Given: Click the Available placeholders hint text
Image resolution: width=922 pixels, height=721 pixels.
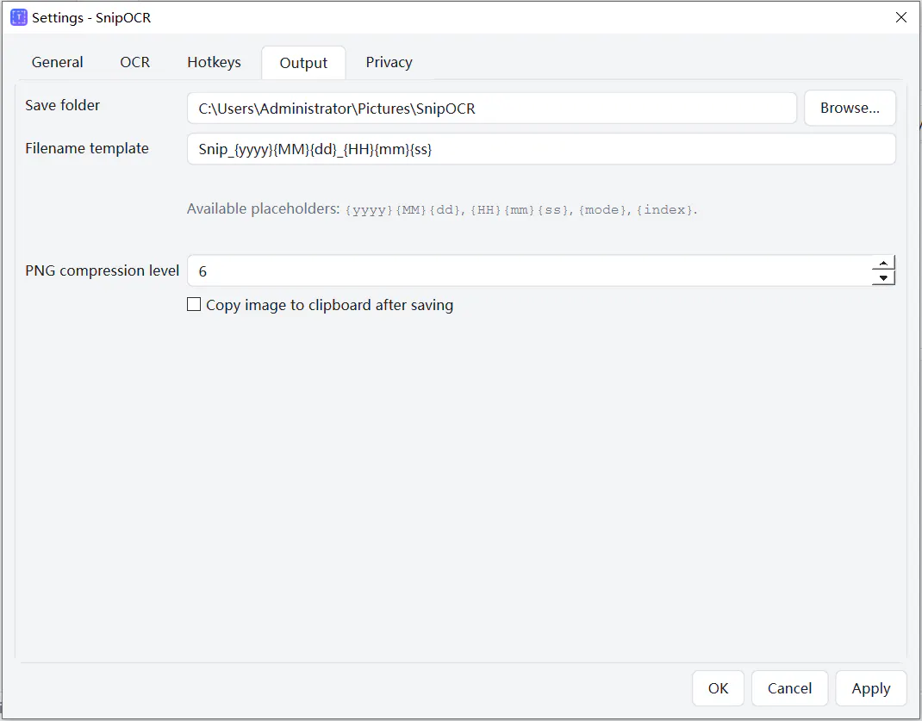Looking at the screenshot, I should (442, 209).
